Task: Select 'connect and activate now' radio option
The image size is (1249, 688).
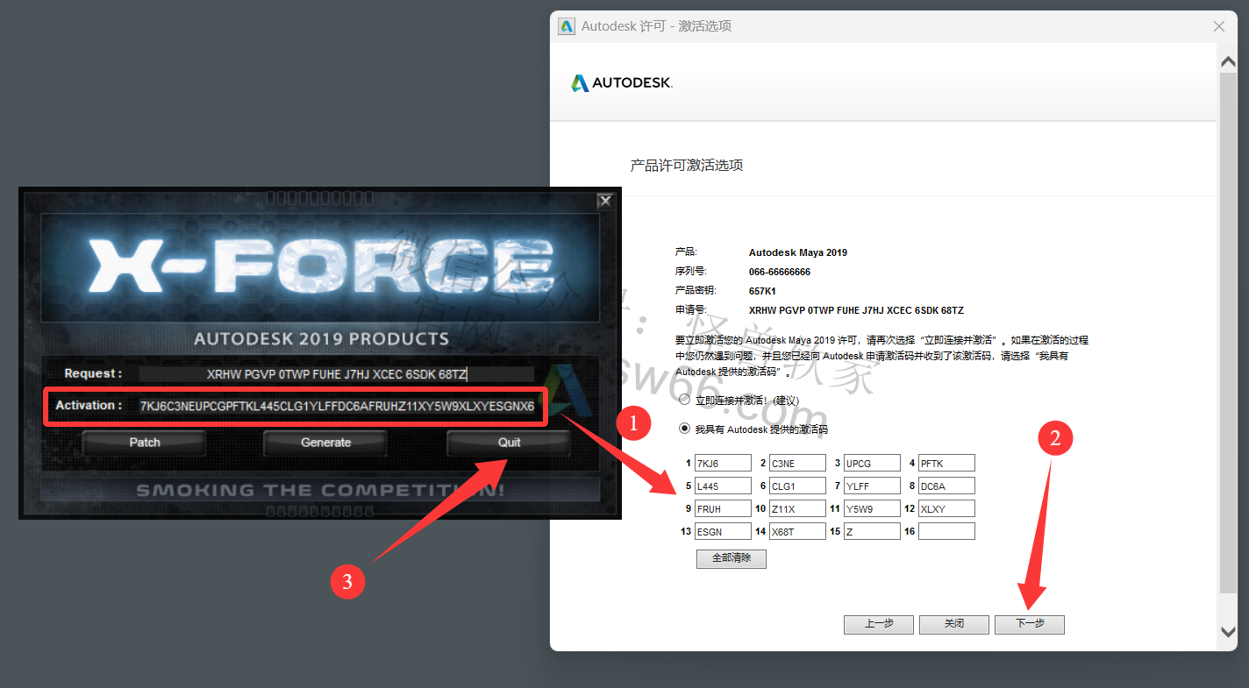Action: (x=685, y=401)
